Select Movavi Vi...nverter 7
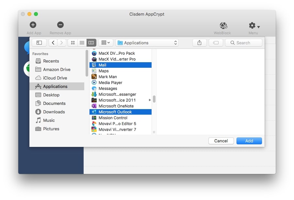Image resolution: width=294 pixels, height=200 pixels. [x=121, y=129]
